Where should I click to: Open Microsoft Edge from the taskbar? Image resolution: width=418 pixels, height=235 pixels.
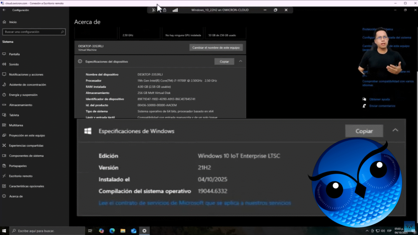(x=112, y=231)
